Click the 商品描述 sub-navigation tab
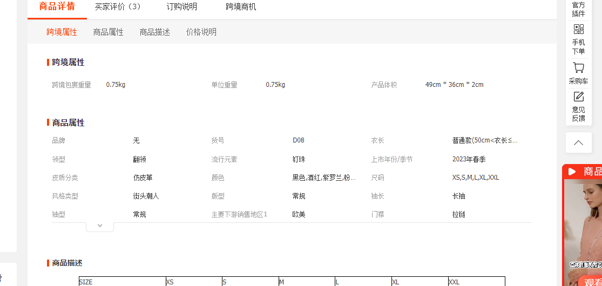The image size is (602, 286). click(154, 32)
